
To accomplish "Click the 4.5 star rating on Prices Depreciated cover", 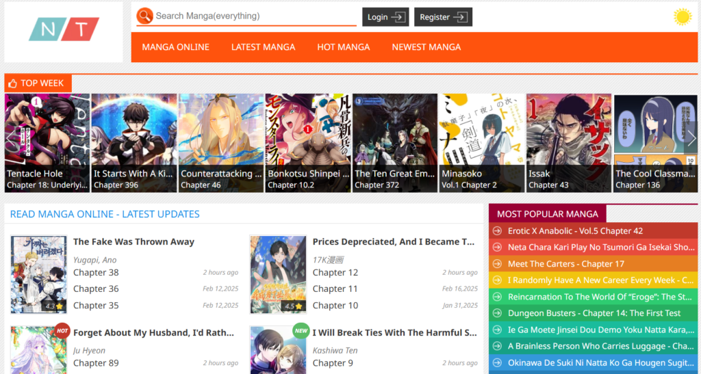I will 293,306.
